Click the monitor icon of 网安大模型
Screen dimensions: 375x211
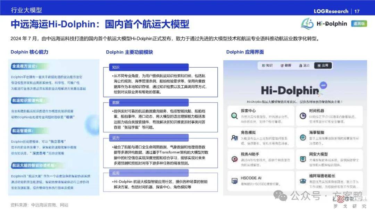(303, 159)
